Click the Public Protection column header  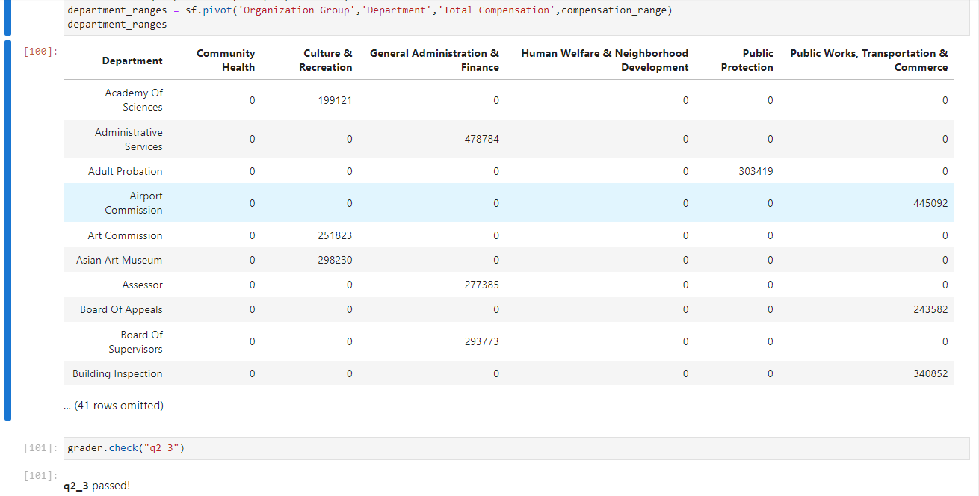747,60
